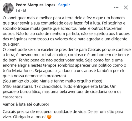Screen dimensions: 132x121
Task: Close the post with the X
Action: [x=126, y=7]
